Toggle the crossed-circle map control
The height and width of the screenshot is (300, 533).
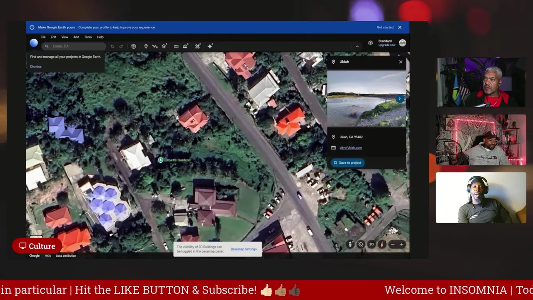(361, 245)
